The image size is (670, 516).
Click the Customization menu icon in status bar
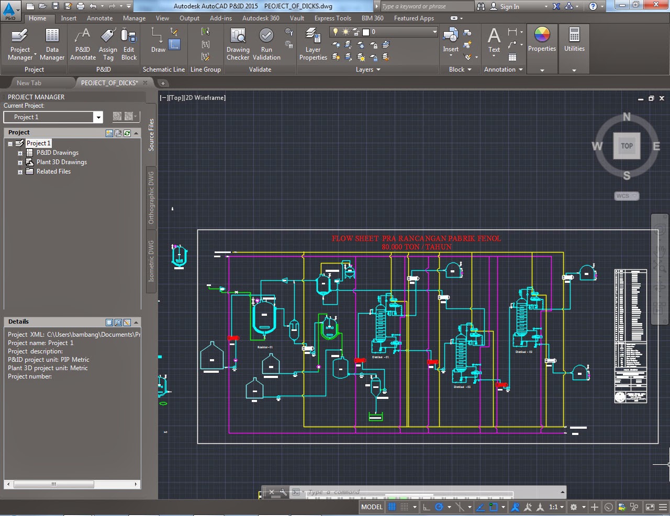tap(662, 507)
